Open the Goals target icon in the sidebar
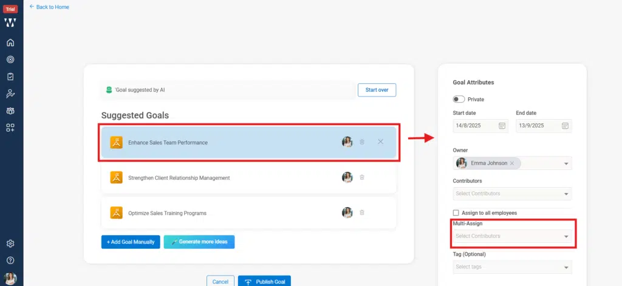The image size is (622, 286). click(x=11, y=60)
